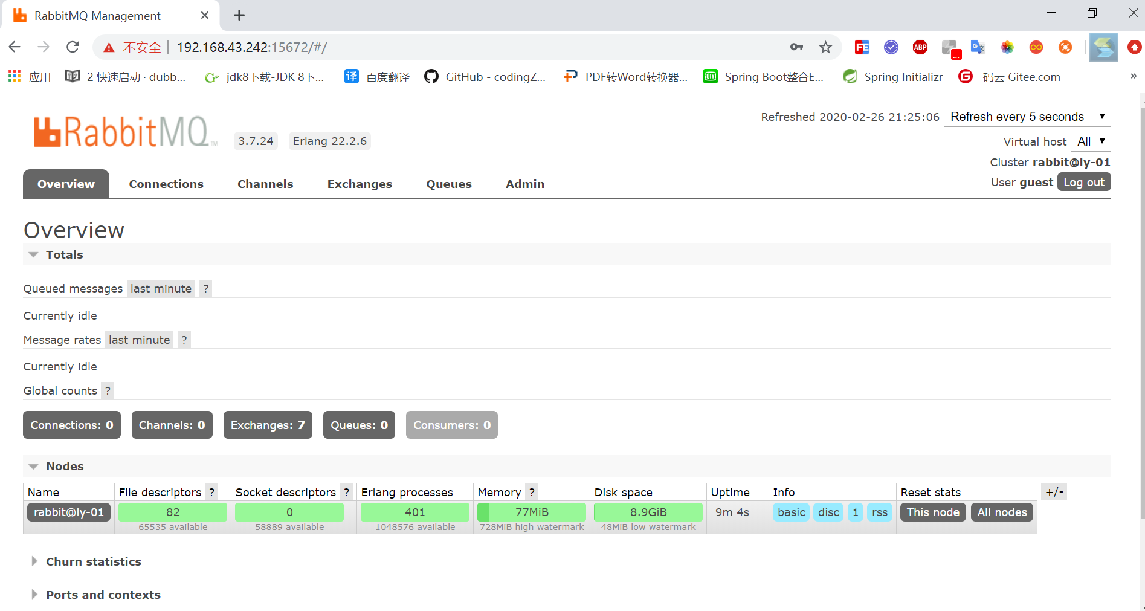
Task: Switch to the Connections tab
Action: coord(166,184)
